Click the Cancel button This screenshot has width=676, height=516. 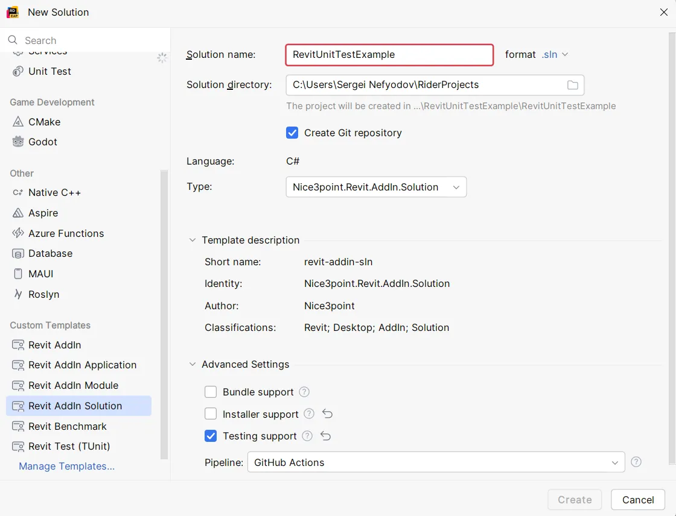(638, 500)
